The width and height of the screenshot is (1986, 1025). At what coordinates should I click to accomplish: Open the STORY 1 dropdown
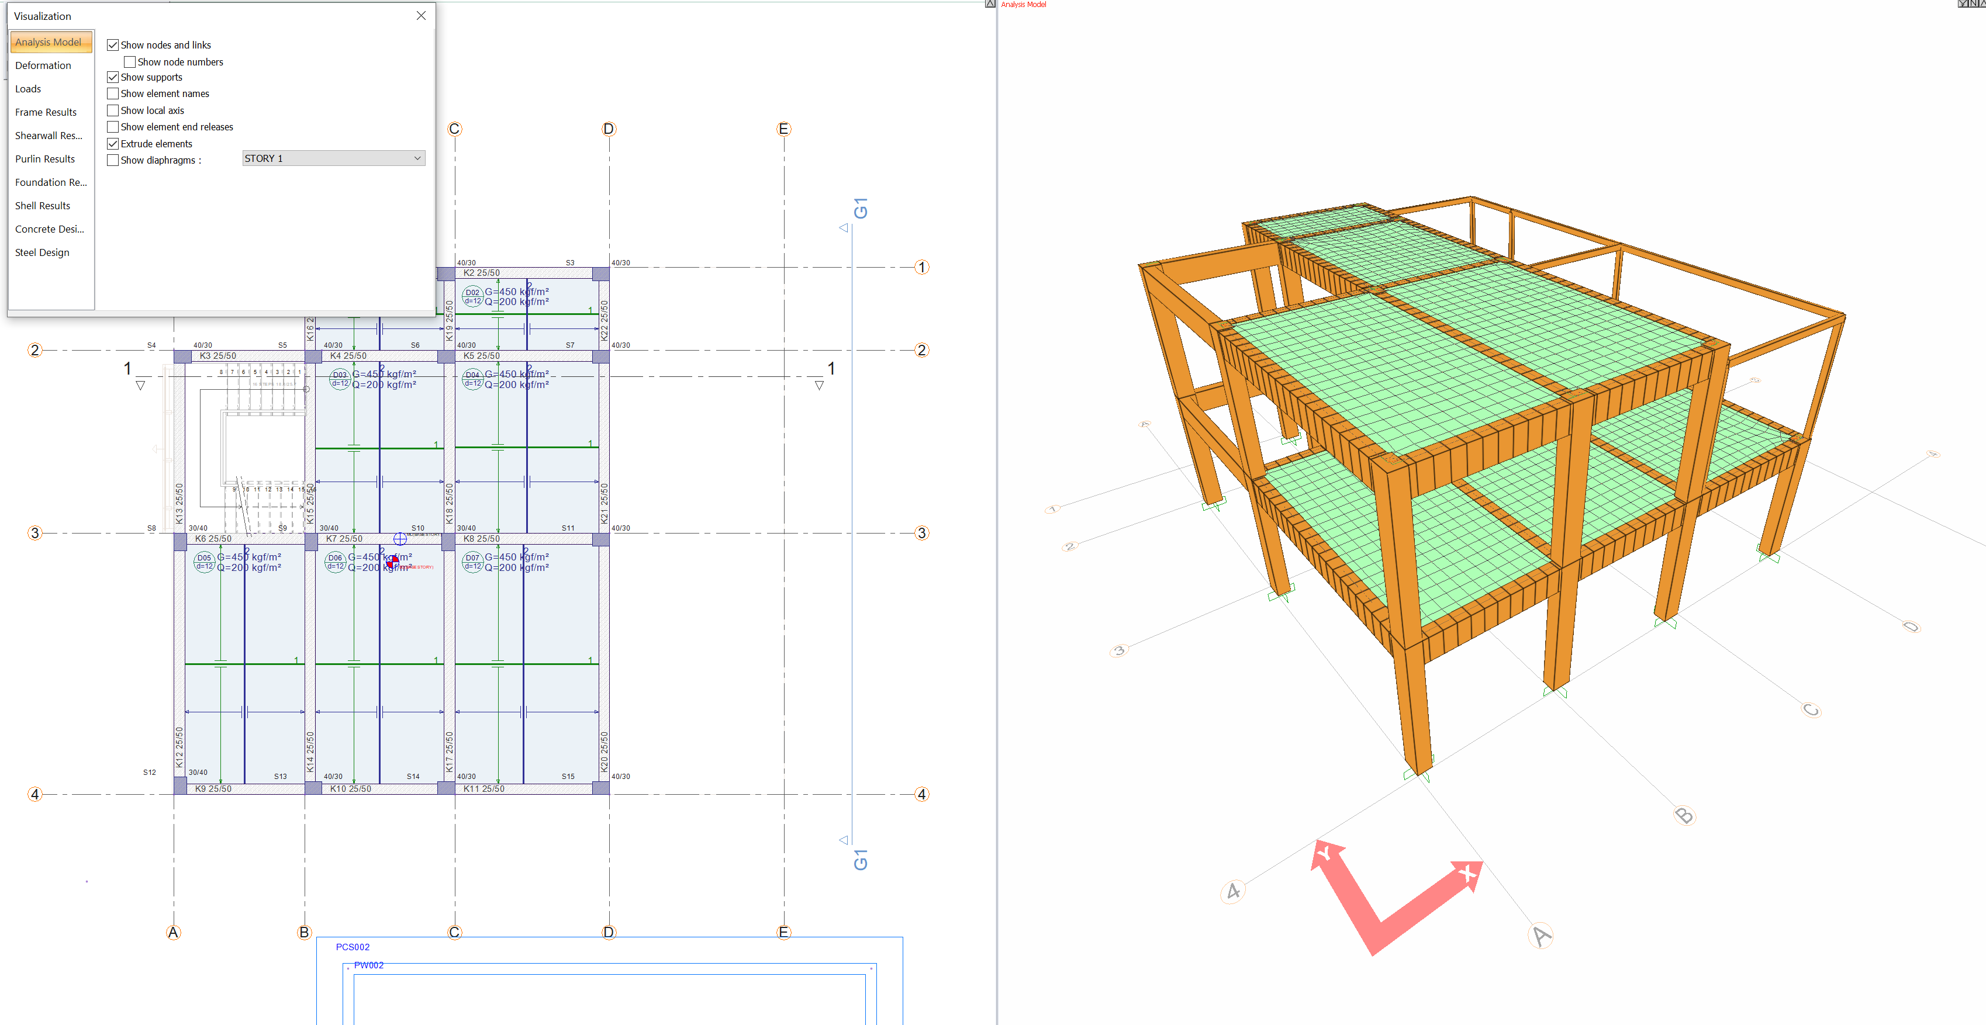(333, 158)
